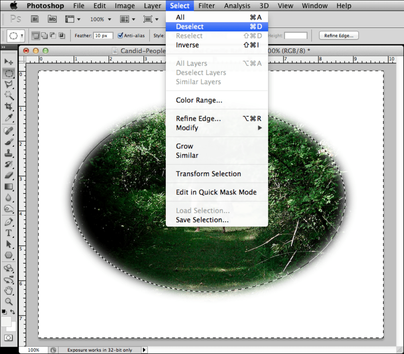The width and height of the screenshot is (404, 354).
Task: Select the Type tool
Action: (8, 233)
